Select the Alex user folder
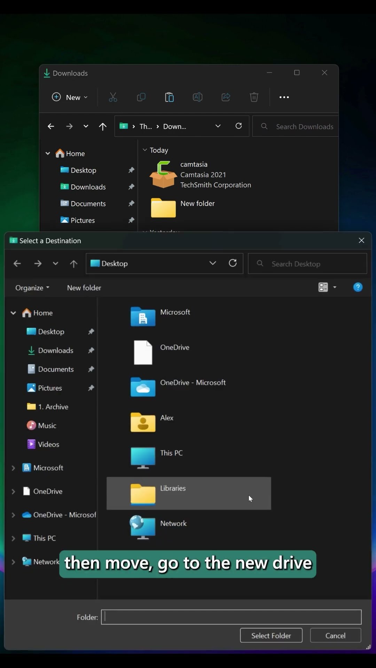This screenshot has height=668, width=376. pyautogui.click(x=152, y=422)
